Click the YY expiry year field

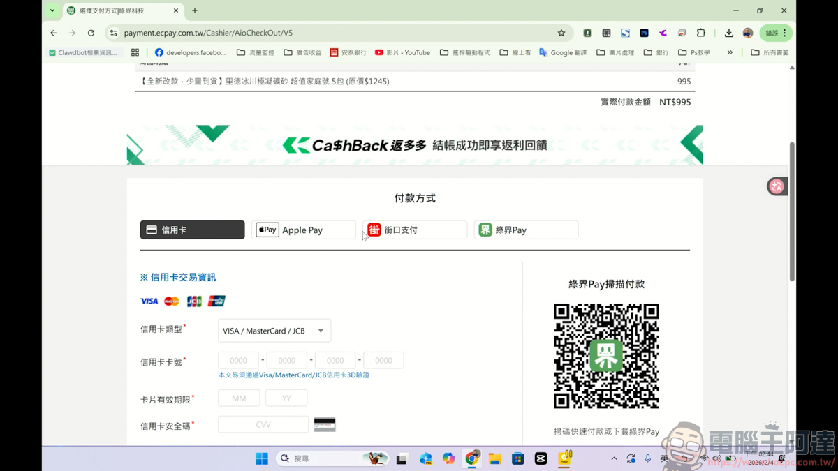286,398
